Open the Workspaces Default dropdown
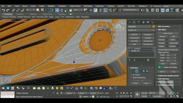This screenshot has height=103, width=183. point(172,6)
